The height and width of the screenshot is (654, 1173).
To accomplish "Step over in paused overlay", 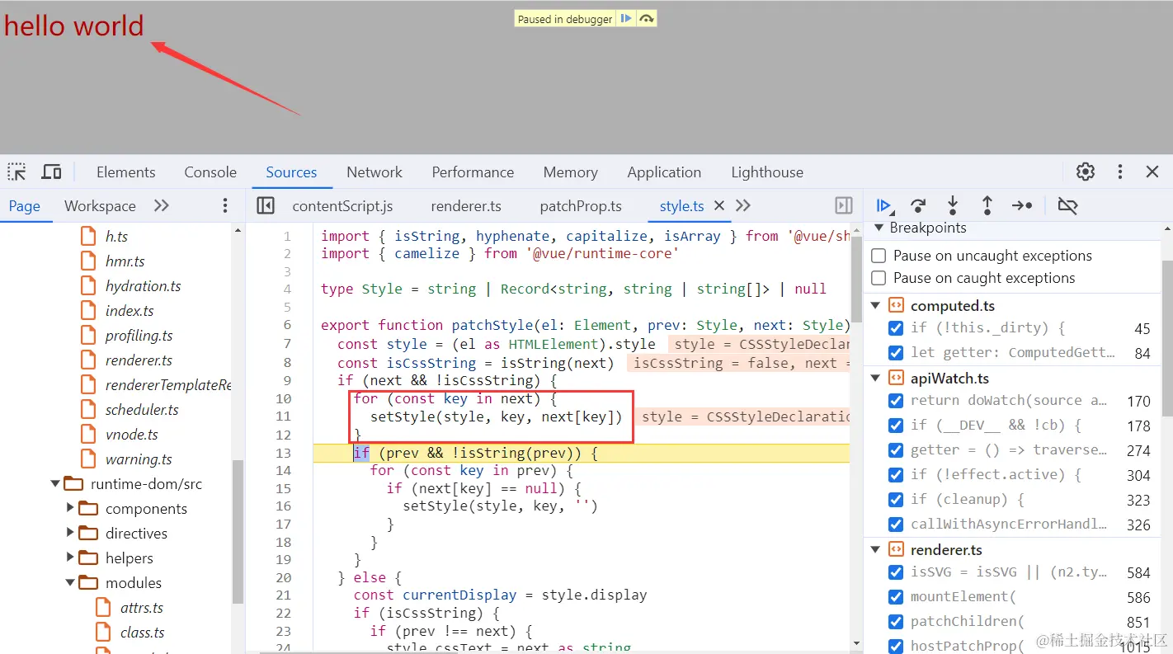I will point(647,18).
